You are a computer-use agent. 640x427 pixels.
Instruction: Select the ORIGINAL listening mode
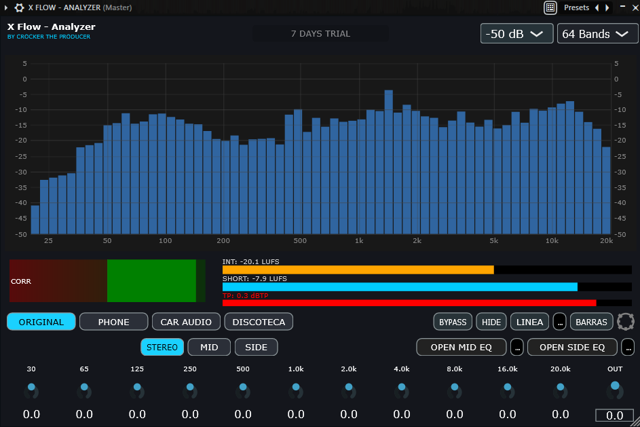pyautogui.click(x=41, y=322)
